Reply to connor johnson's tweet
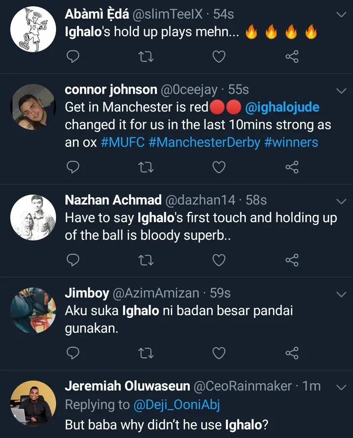 [73, 167]
